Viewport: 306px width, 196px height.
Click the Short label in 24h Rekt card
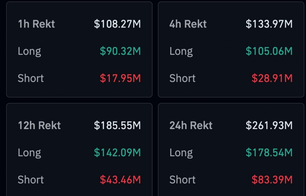(183, 180)
